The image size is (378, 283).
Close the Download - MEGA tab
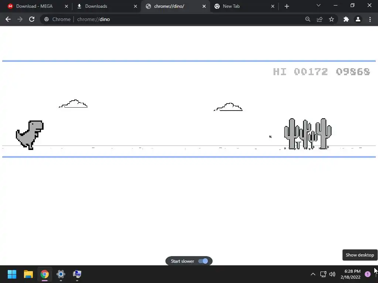pos(66,6)
